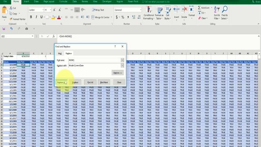This screenshot has height=147, width=261.
Task: Click the Paste clipboard icon
Action: click(4, 10)
